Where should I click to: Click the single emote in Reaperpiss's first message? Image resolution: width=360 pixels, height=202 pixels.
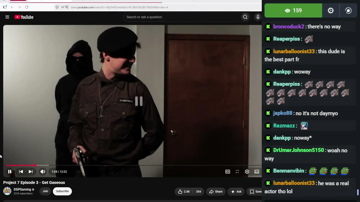(x=309, y=39)
